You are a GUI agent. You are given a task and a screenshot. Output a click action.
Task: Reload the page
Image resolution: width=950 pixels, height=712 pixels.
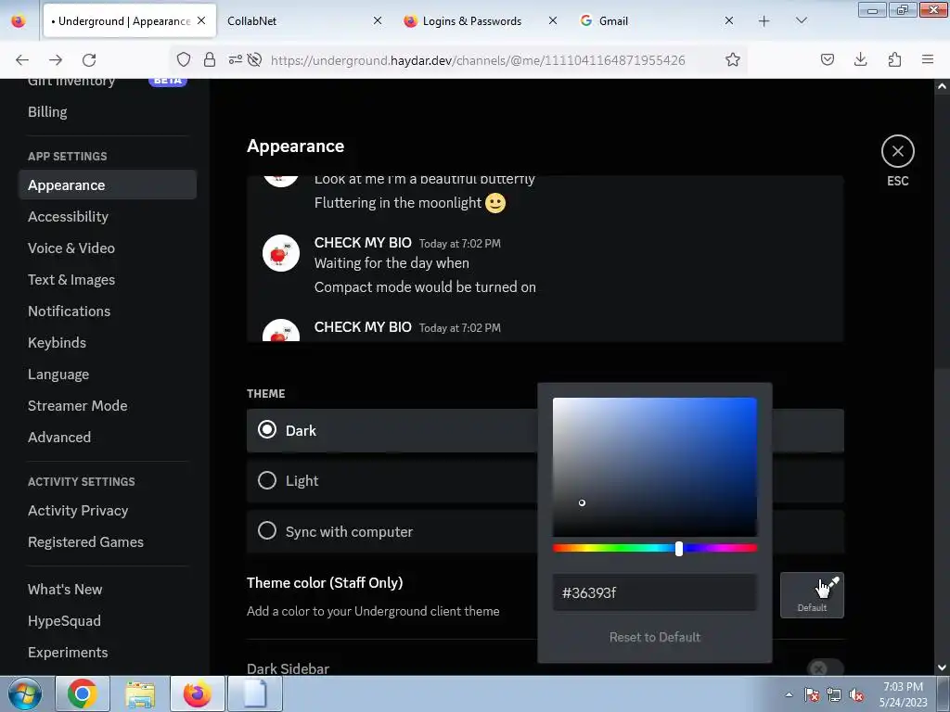pyautogui.click(x=89, y=59)
